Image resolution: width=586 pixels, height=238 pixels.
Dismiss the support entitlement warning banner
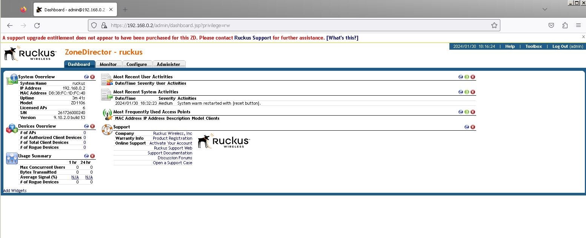[x=583, y=37]
